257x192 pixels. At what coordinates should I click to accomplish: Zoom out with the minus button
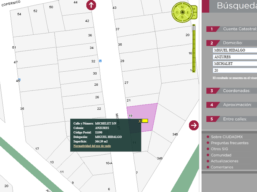pyautogui.click(x=194, y=15)
